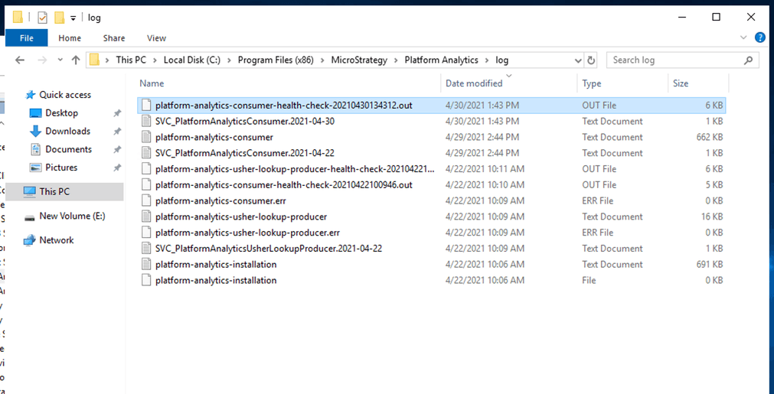Open the View ribbon tab
Image resolution: width=774 pixels, height=394 pixels.
(x=156, y=38)
